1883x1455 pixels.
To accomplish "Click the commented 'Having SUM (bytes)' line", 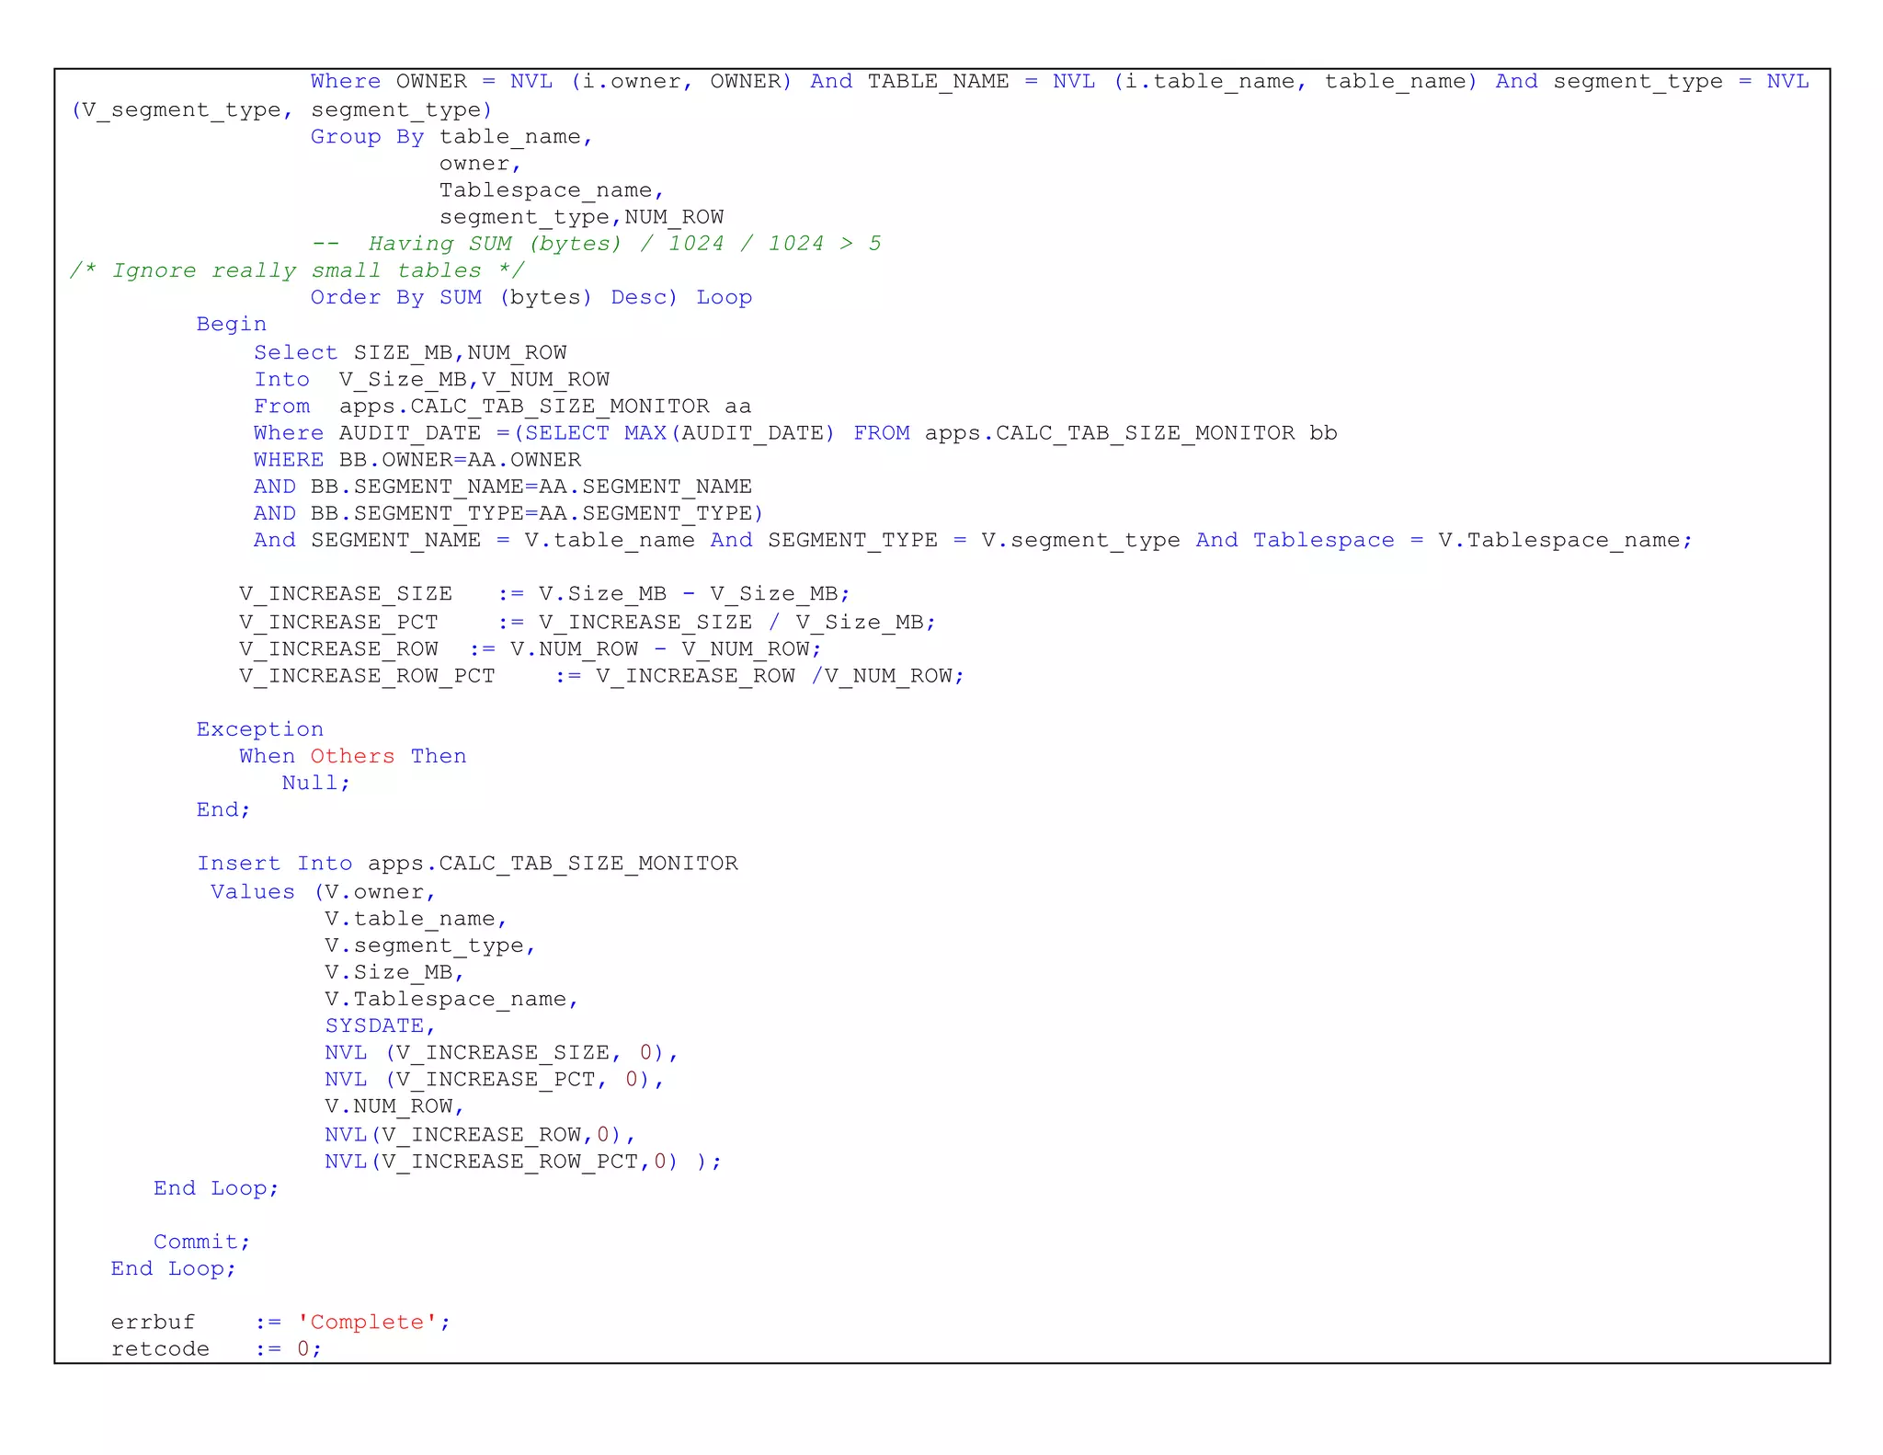I will [x=596, y=244].
